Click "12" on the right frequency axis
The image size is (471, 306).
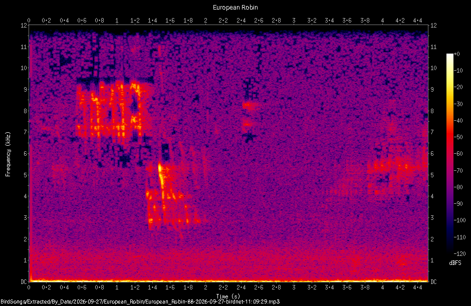point(433,25)
